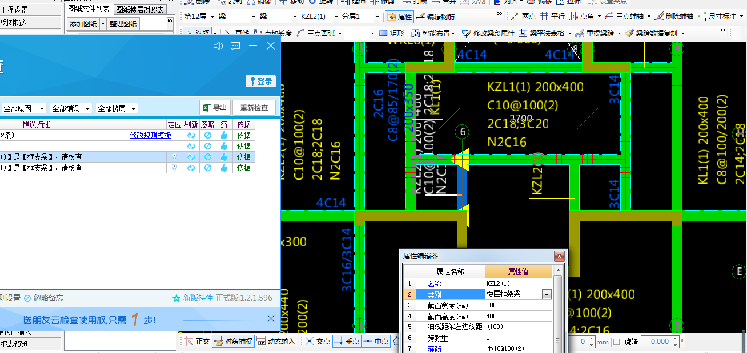Image resolution: width=747 pixels, height=353 pixels.
Task: Click the 跨数量 value 1 cell
Action: click(x=519, y=338)
